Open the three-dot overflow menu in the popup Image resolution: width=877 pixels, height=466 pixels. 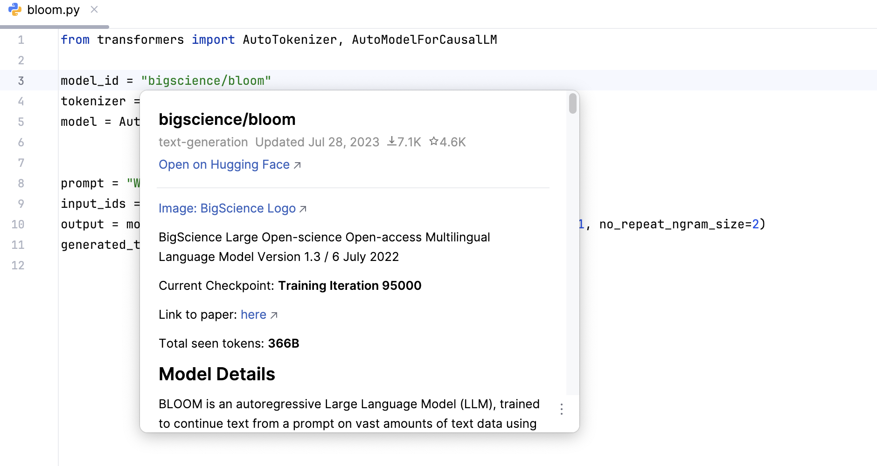[x=562, y=409]
